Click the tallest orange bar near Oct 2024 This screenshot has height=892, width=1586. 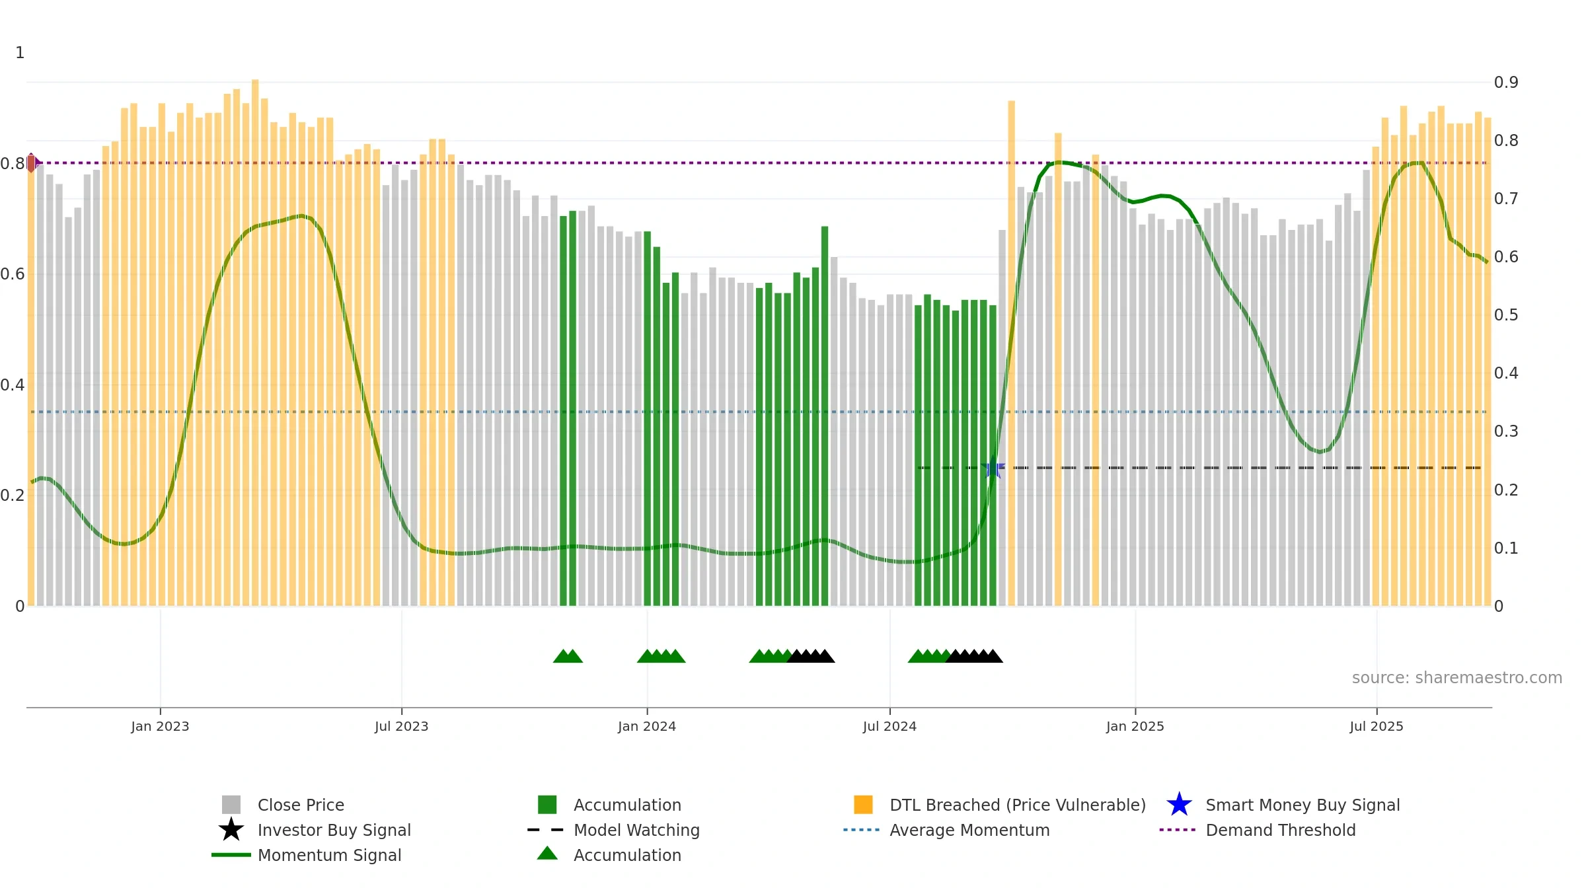(x=1011, y=353)
